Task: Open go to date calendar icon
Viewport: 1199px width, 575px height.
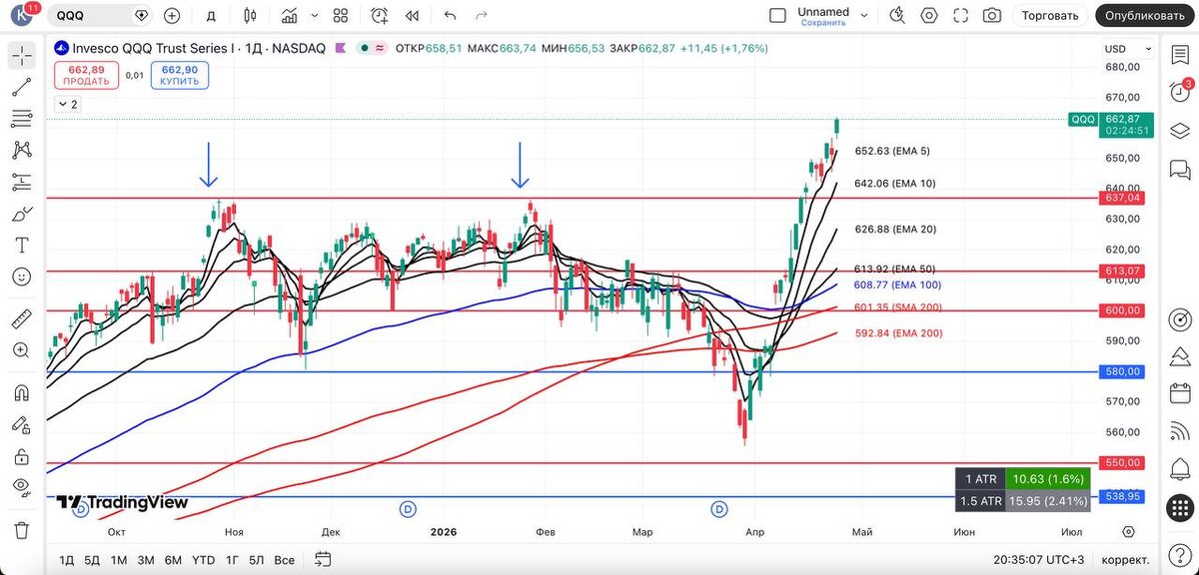Action: point(322,560)
